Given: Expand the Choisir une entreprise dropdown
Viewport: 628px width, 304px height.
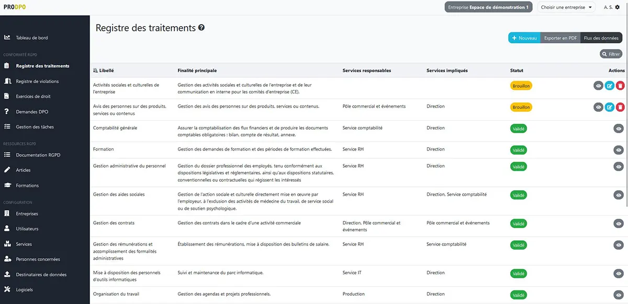Looking at the screenshot, I should click(x=567, y=7).
